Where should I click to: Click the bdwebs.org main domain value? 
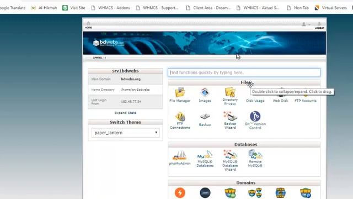(x=131, y=79)
